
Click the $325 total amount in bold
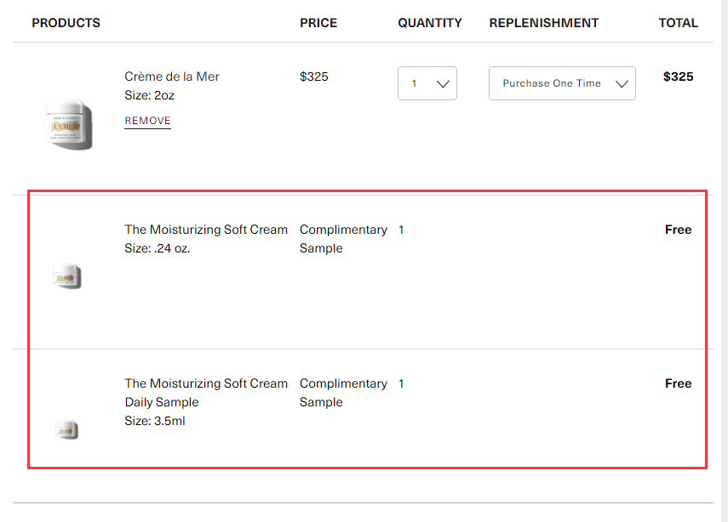click(x=679, y=77)
